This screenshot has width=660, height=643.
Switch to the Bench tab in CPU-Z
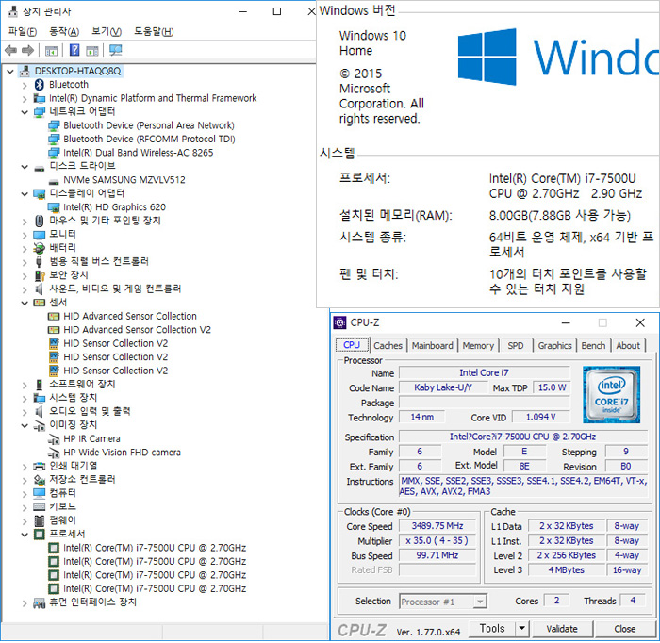click(593, 345)
